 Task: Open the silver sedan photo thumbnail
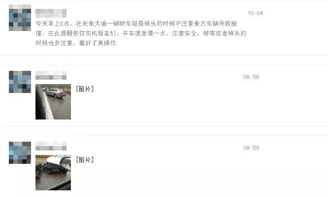tap(53, 102)
